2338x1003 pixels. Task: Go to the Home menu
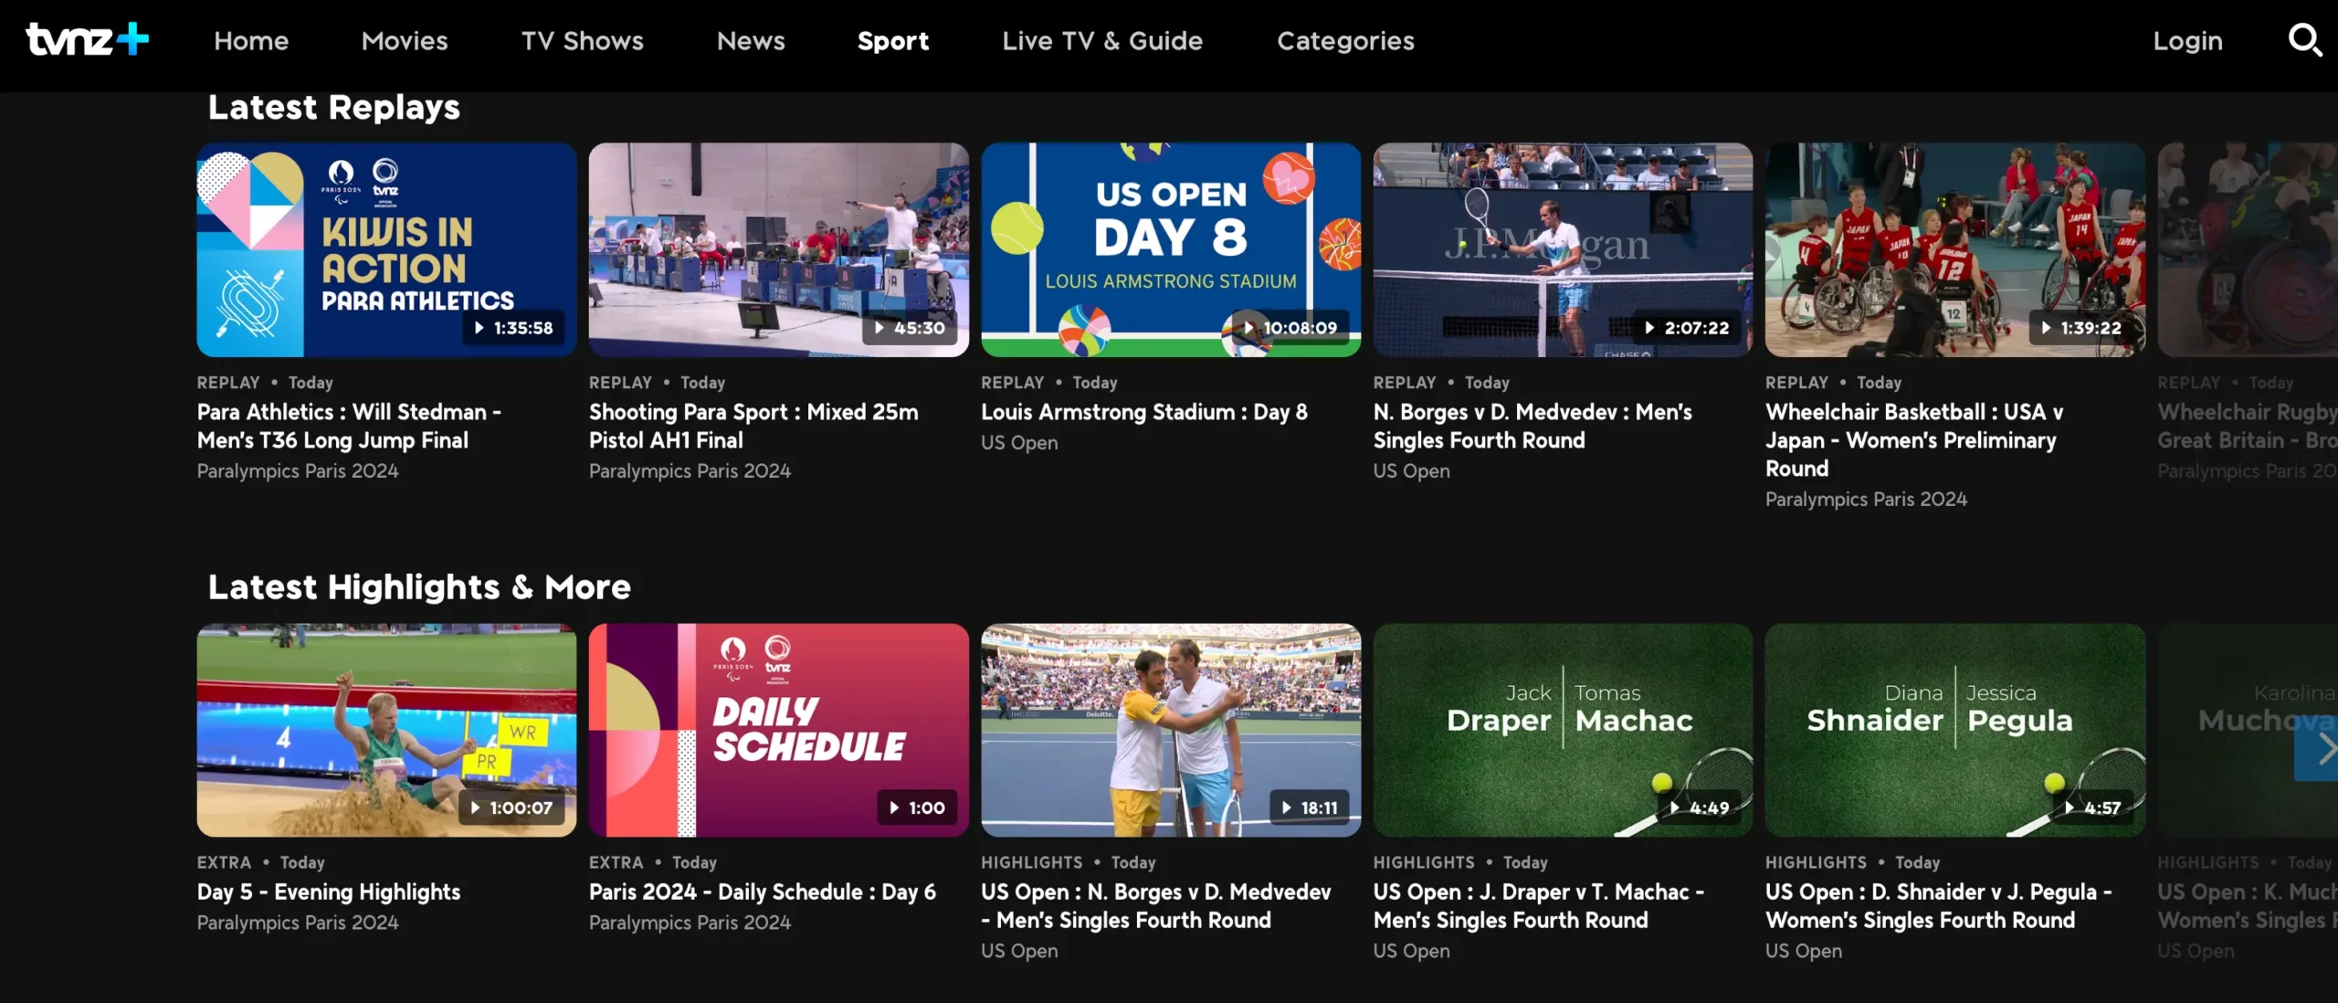[x=251, y=41]
